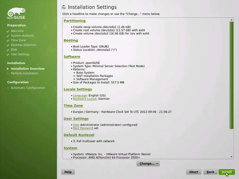The height and width of the screenshot is (179, 239).
Task: Click the Disk step checkmark
Action: coord(8,50)
